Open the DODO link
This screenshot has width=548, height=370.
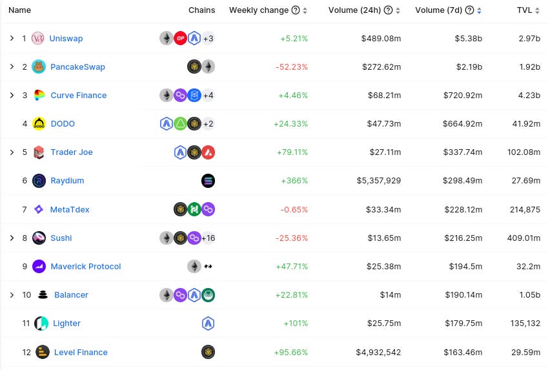pos(63,124)
